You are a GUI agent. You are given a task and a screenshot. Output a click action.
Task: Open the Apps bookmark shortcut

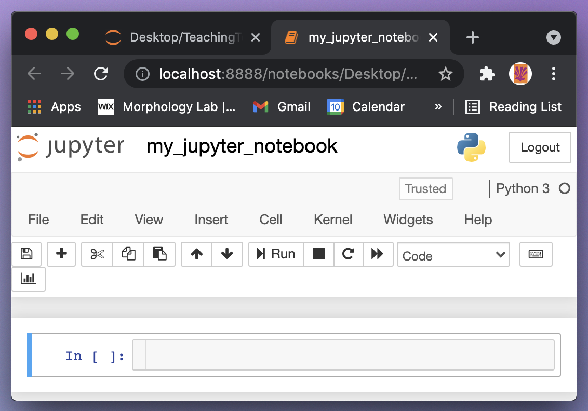[x=54, y=107]
